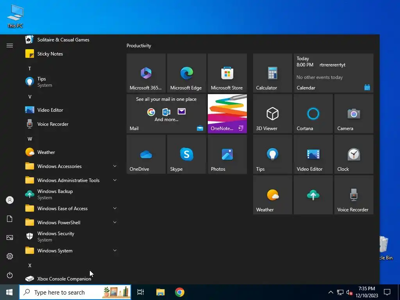Screen dimensions: 400x300
Task: Open Settings gear in Start sidebar
Action: (x=10, y=256)
